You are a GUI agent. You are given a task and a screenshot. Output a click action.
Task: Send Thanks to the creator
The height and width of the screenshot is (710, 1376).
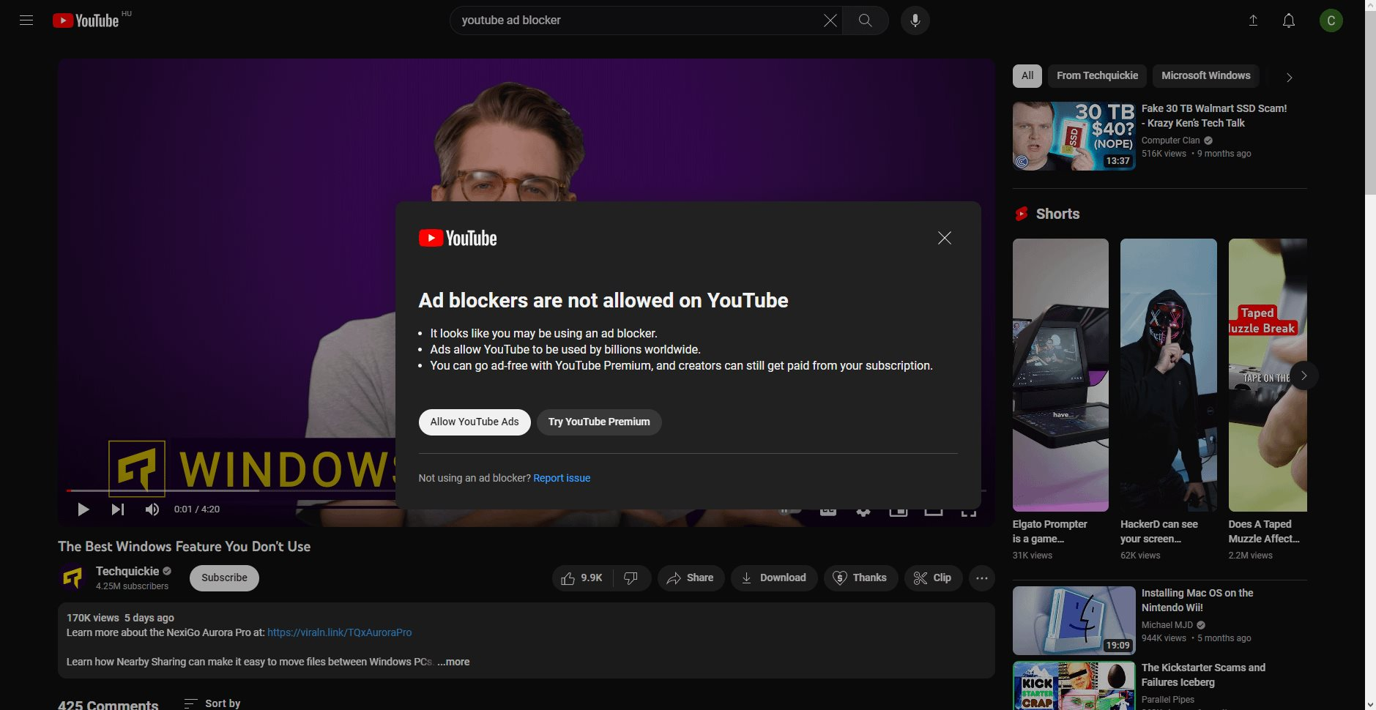pyautogui.click(x=860, y=578)
